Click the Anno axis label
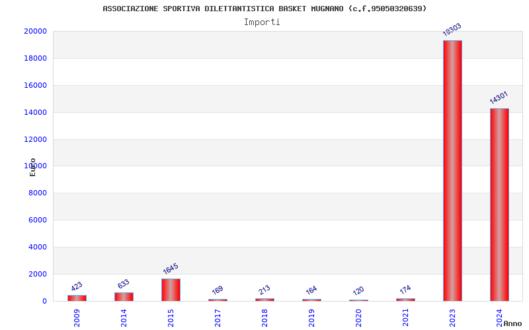529x330 pixels. coord(512,323)
